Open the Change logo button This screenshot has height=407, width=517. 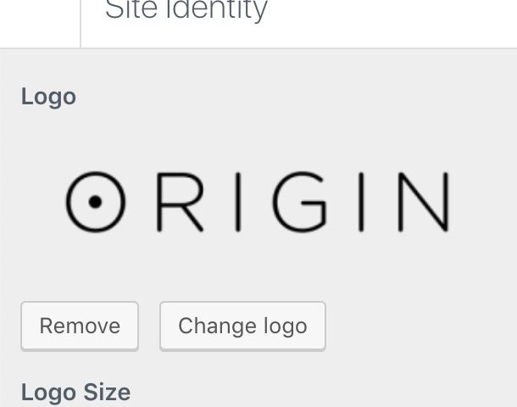(x=242, y=326)
